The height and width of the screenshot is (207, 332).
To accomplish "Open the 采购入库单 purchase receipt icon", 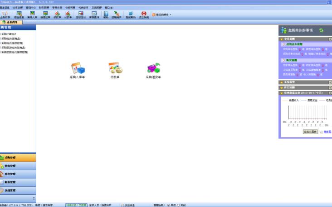I will point(78,68).
